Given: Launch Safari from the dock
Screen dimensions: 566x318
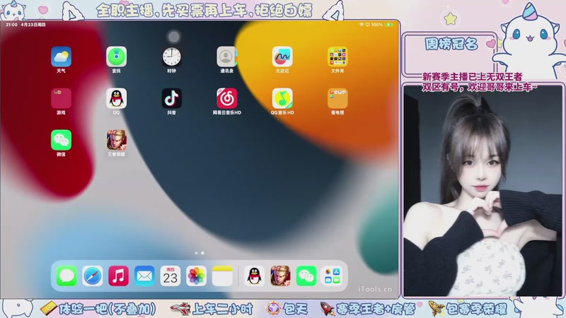Looking at the screenshot, I should (93, 276).
